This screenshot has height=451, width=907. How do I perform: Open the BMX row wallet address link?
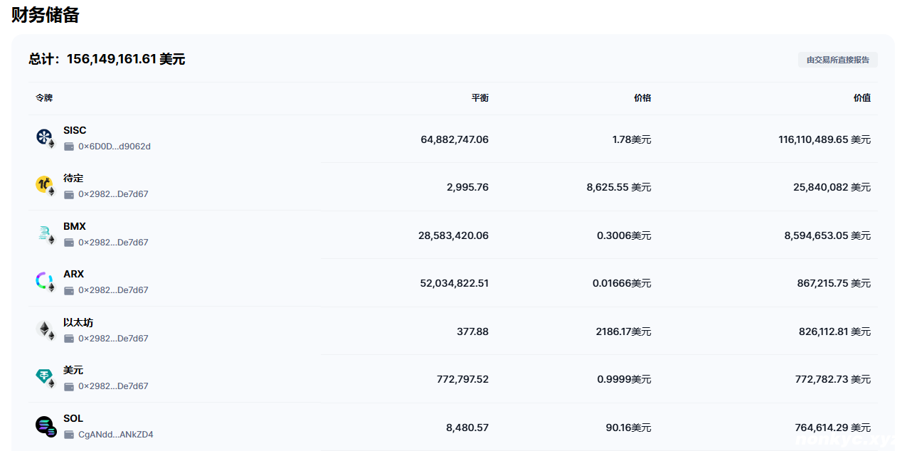pyautogui.click(x=113, y=243)
